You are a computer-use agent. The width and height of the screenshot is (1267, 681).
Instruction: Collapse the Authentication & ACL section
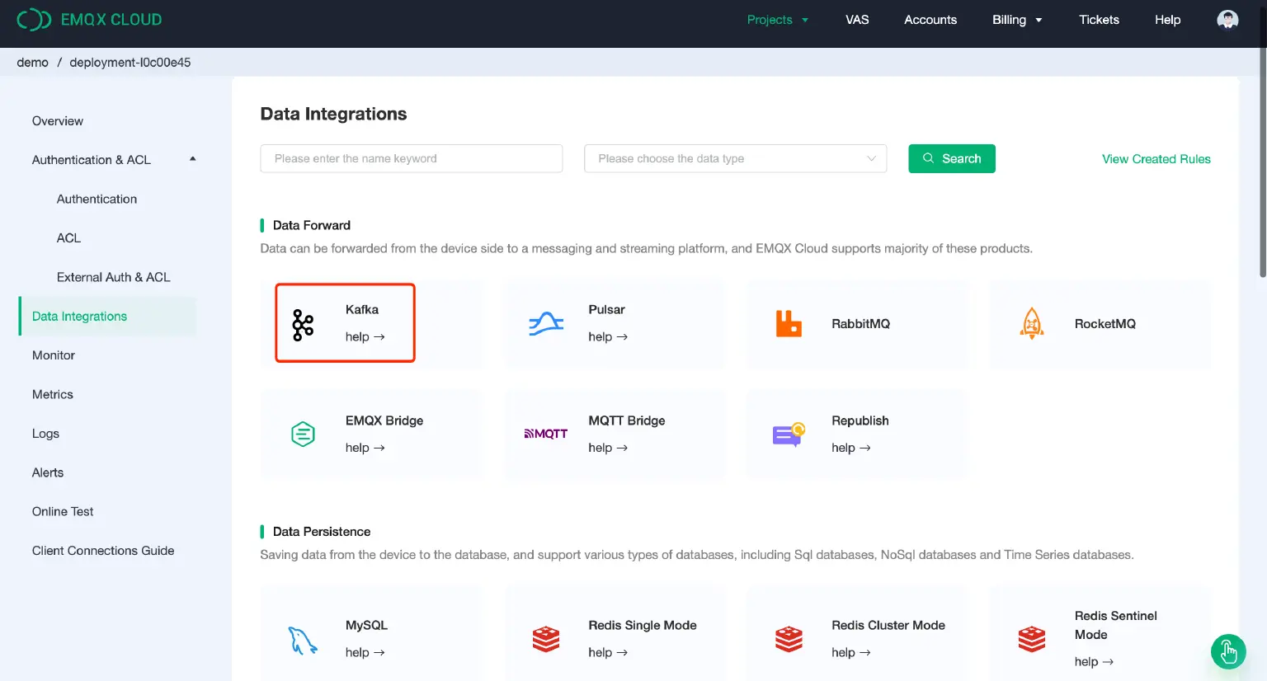click(x=192, y=159)
